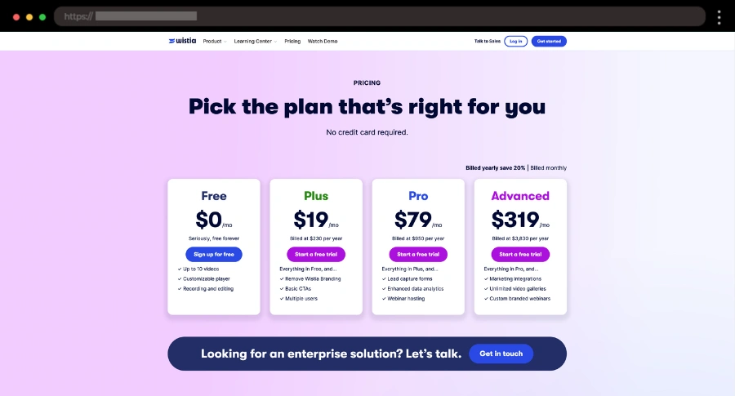Expand the Learning Center dropdown
735x396 pixels.
pos(254,41)
